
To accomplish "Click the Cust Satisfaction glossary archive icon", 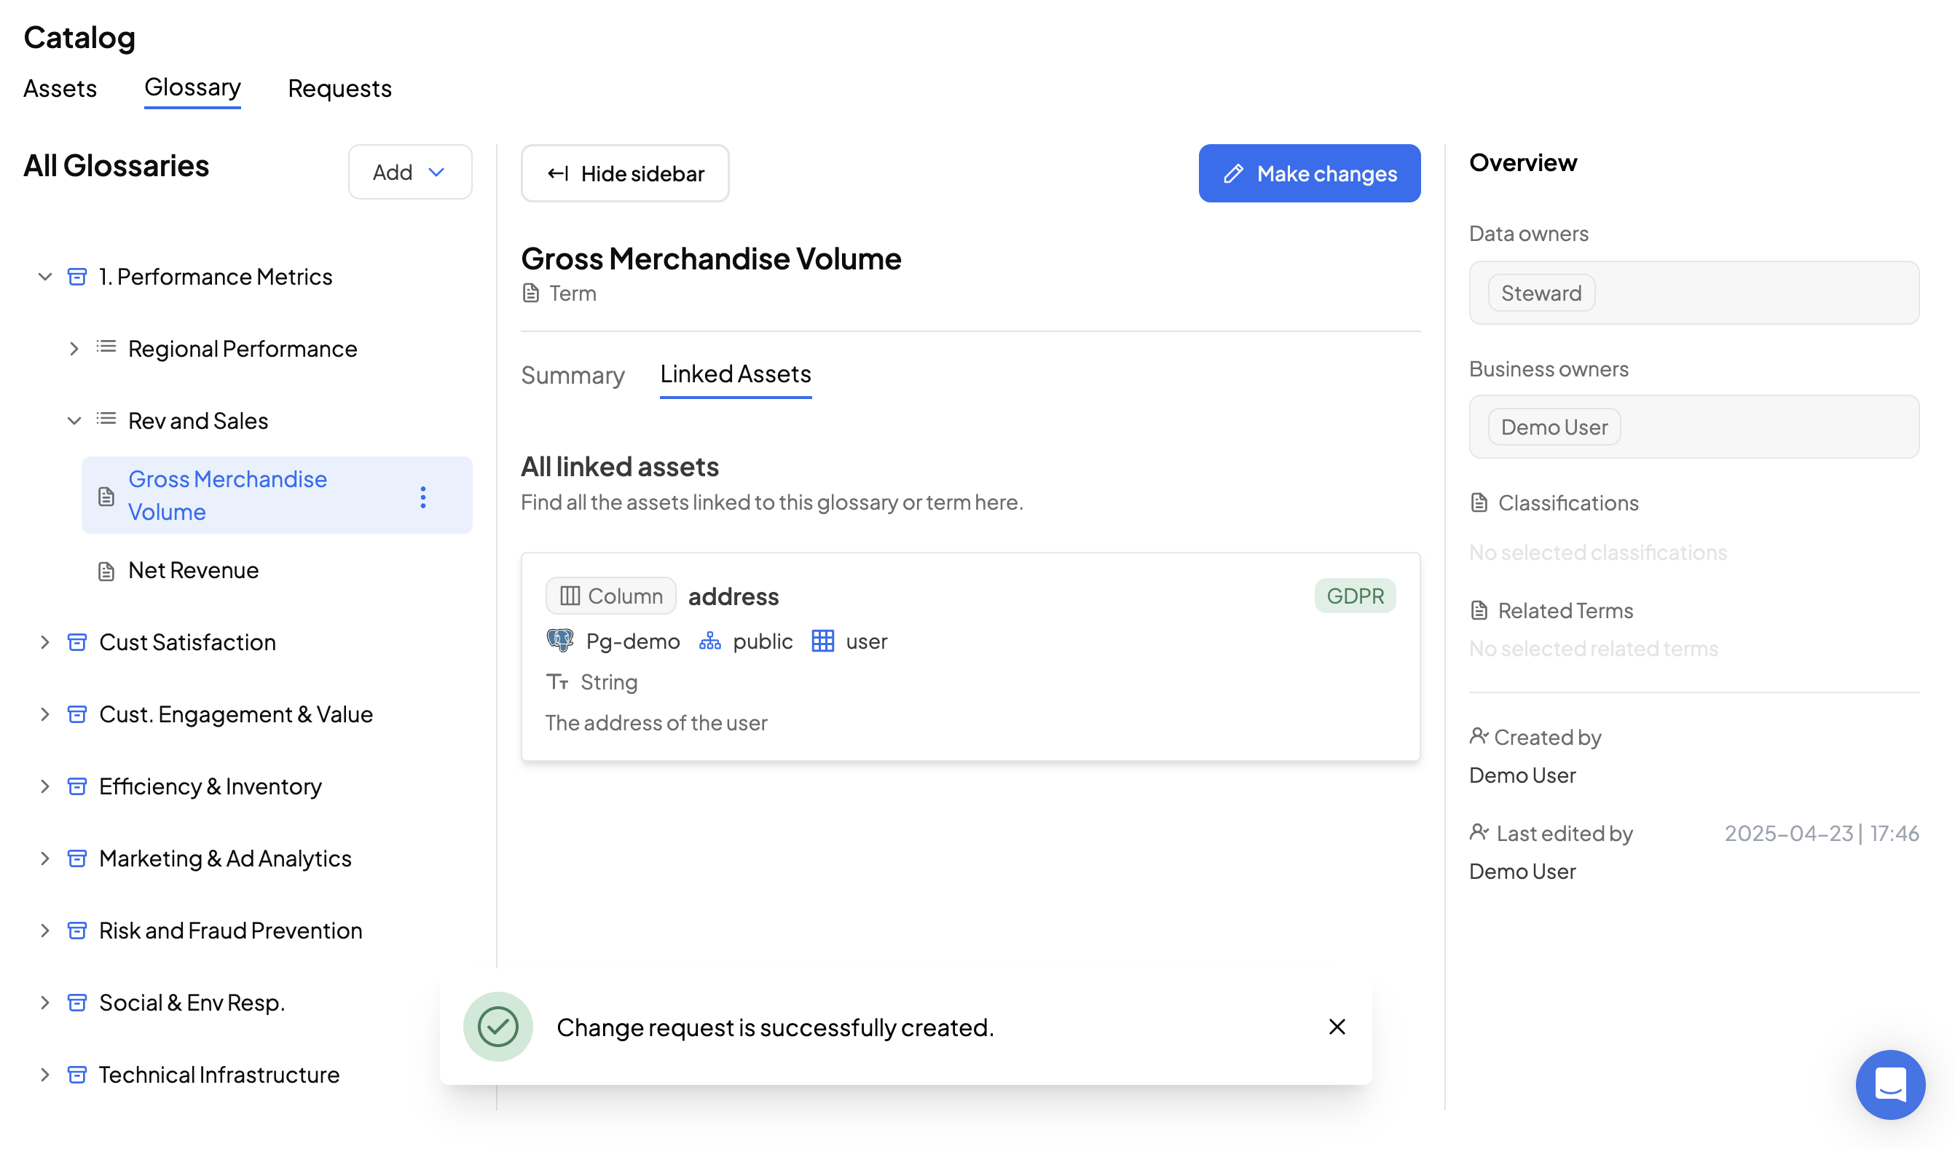I will (76, 642).
